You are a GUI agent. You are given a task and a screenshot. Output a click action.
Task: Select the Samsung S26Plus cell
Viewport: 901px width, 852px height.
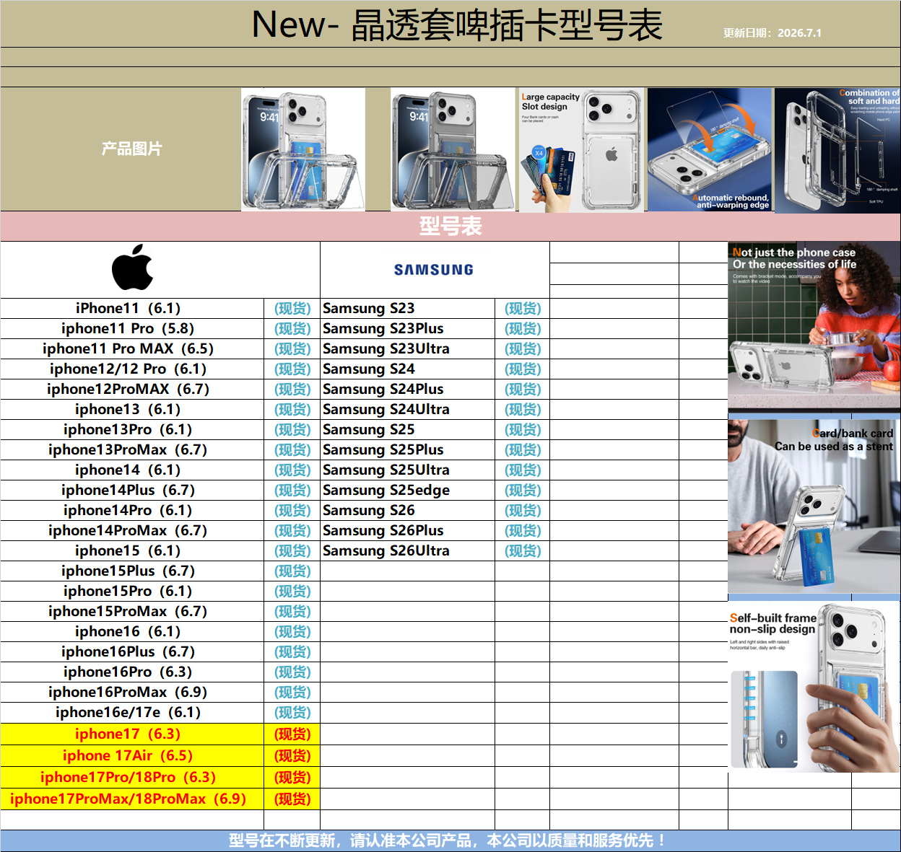(407, 531)
